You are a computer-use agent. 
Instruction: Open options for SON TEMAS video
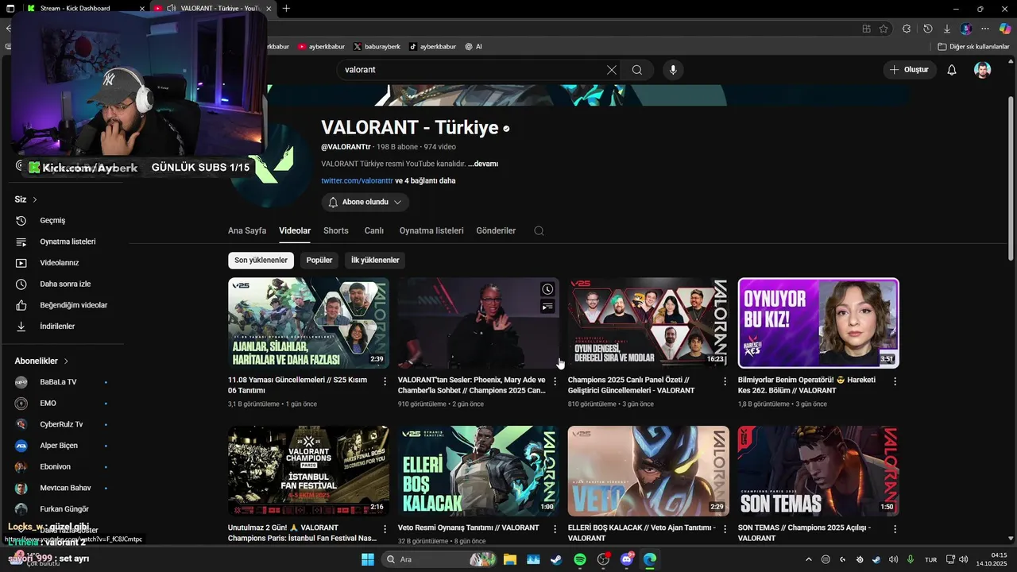(x=895, y=529)
